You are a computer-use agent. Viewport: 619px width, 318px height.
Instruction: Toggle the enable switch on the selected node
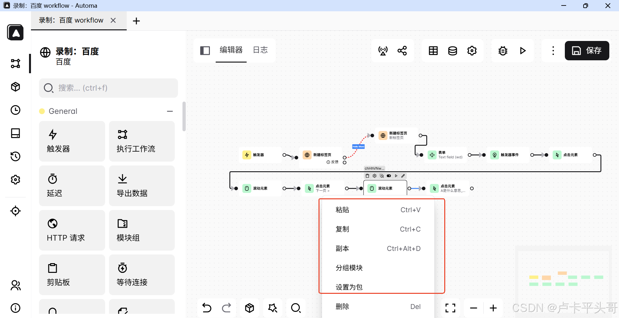click(x=389, y=176)
